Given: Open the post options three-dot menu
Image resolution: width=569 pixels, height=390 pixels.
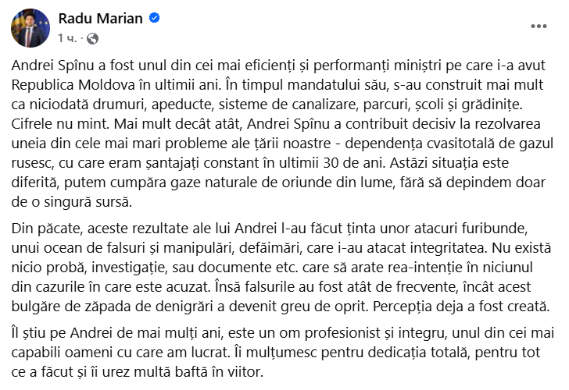Looking at the screenshot, I should click(539, 26).
